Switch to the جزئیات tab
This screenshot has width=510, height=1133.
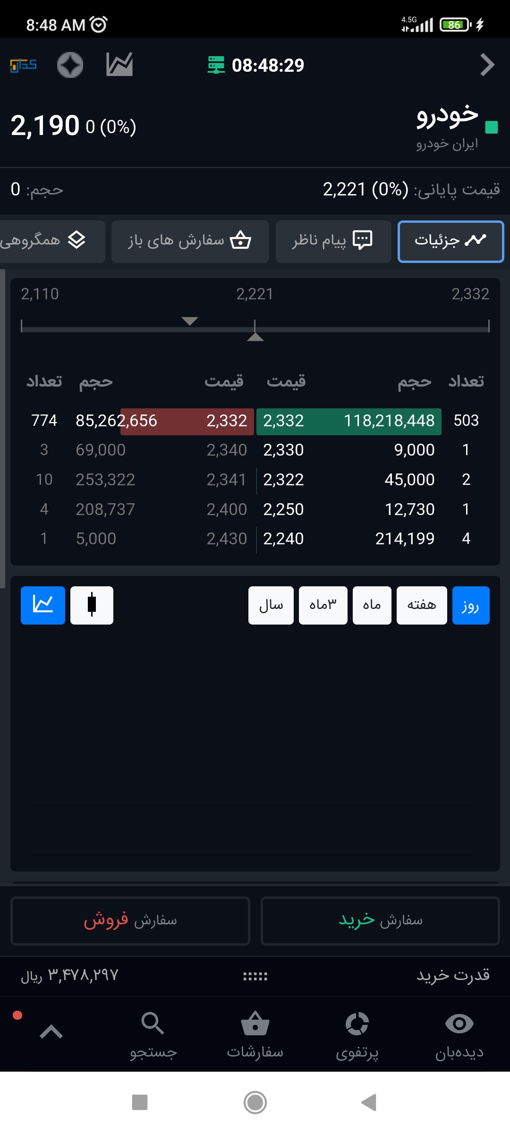pyautogui.click(x=451, y=241)
